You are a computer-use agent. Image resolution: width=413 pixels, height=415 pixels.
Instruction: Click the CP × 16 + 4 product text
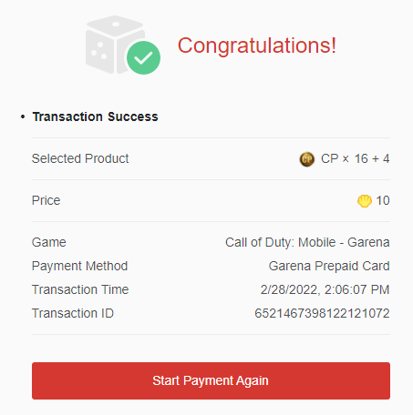356,158
